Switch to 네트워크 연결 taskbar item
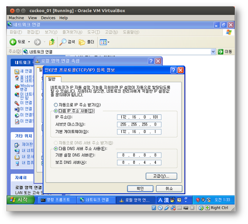The image size is (248, 224). 96,200
